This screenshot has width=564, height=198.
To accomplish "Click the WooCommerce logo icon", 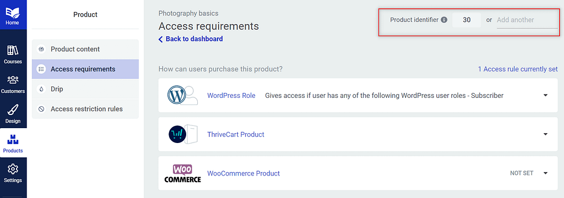I will pos(182,173).
